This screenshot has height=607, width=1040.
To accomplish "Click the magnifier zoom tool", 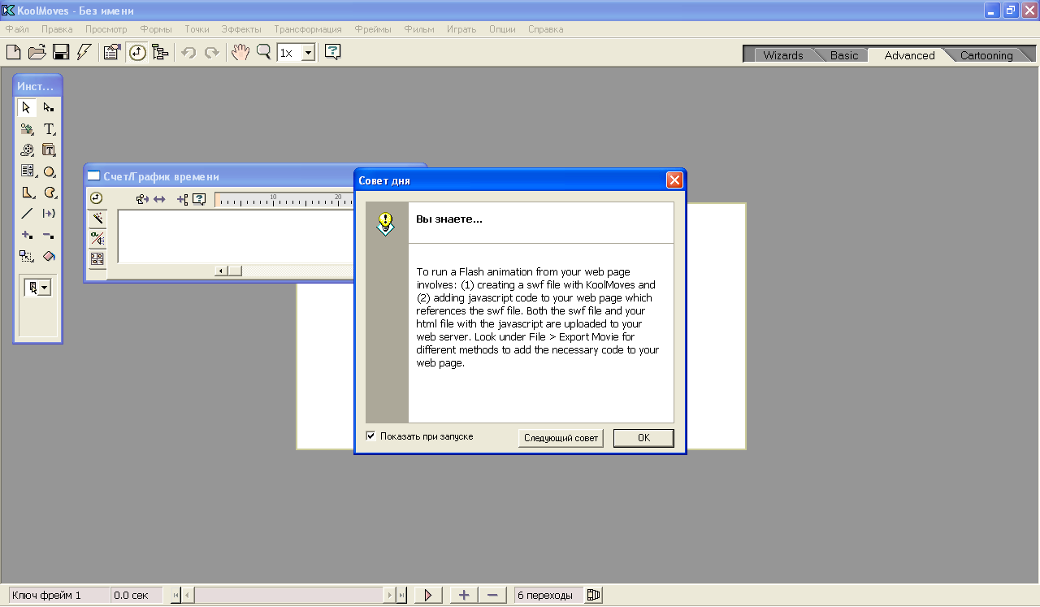I will click(263, 52).
